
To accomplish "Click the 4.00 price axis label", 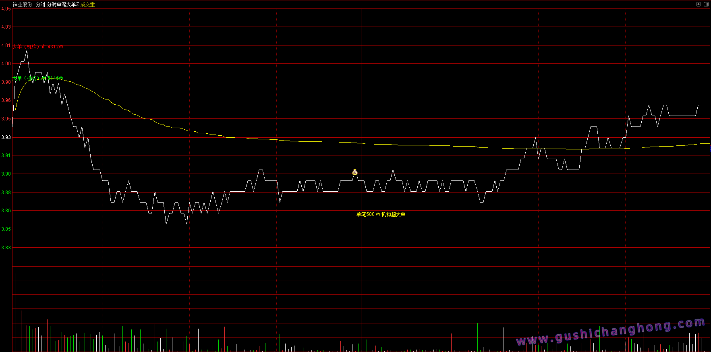I will (x=6, y=64).
